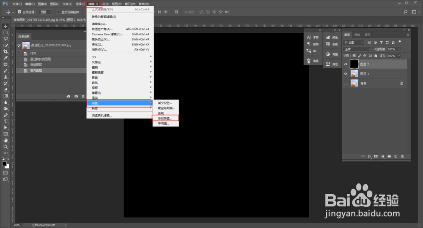
Task: Toggle lock transparent pixels
Action: 354,56
